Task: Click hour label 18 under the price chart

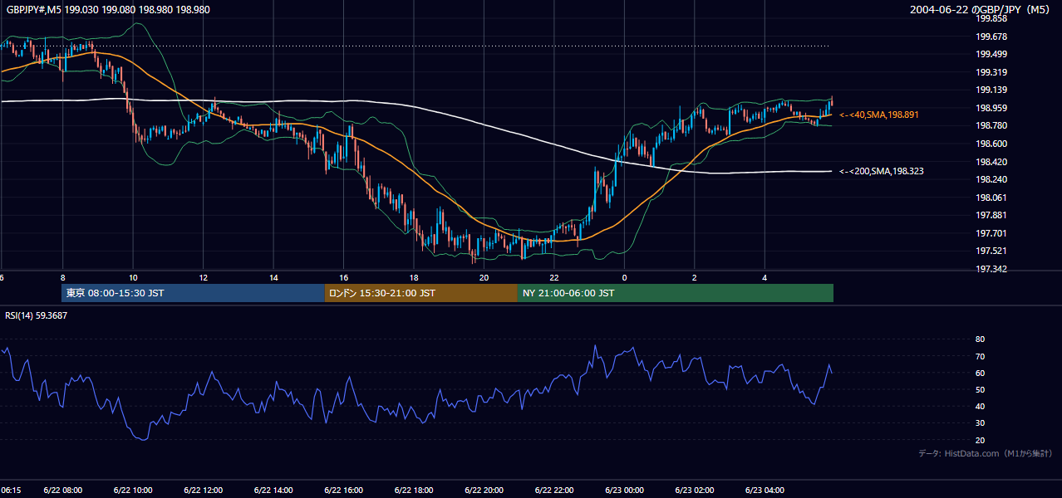Action: pyautogui.click(x=414, y=277)
